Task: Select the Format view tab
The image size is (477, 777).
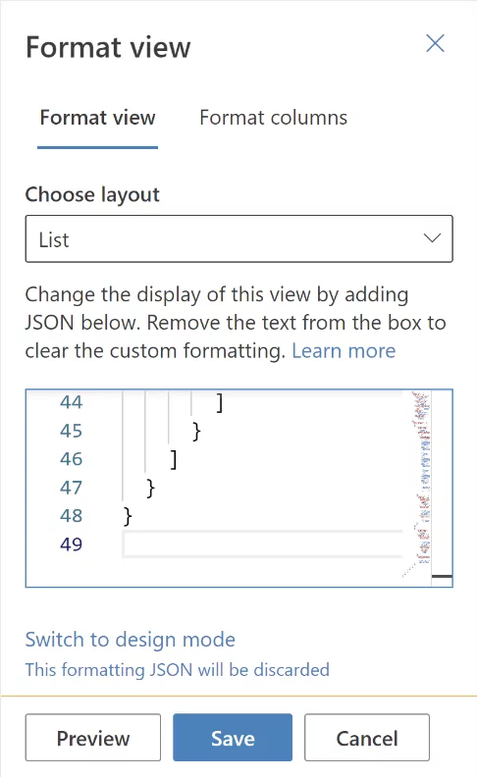Action: click(98, 118)
